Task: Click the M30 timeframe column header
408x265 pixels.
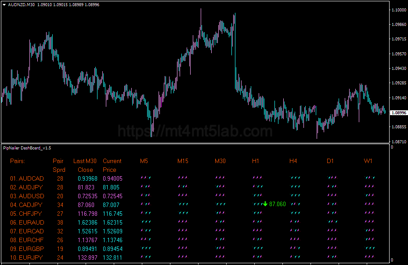Action: coord(220,161)
